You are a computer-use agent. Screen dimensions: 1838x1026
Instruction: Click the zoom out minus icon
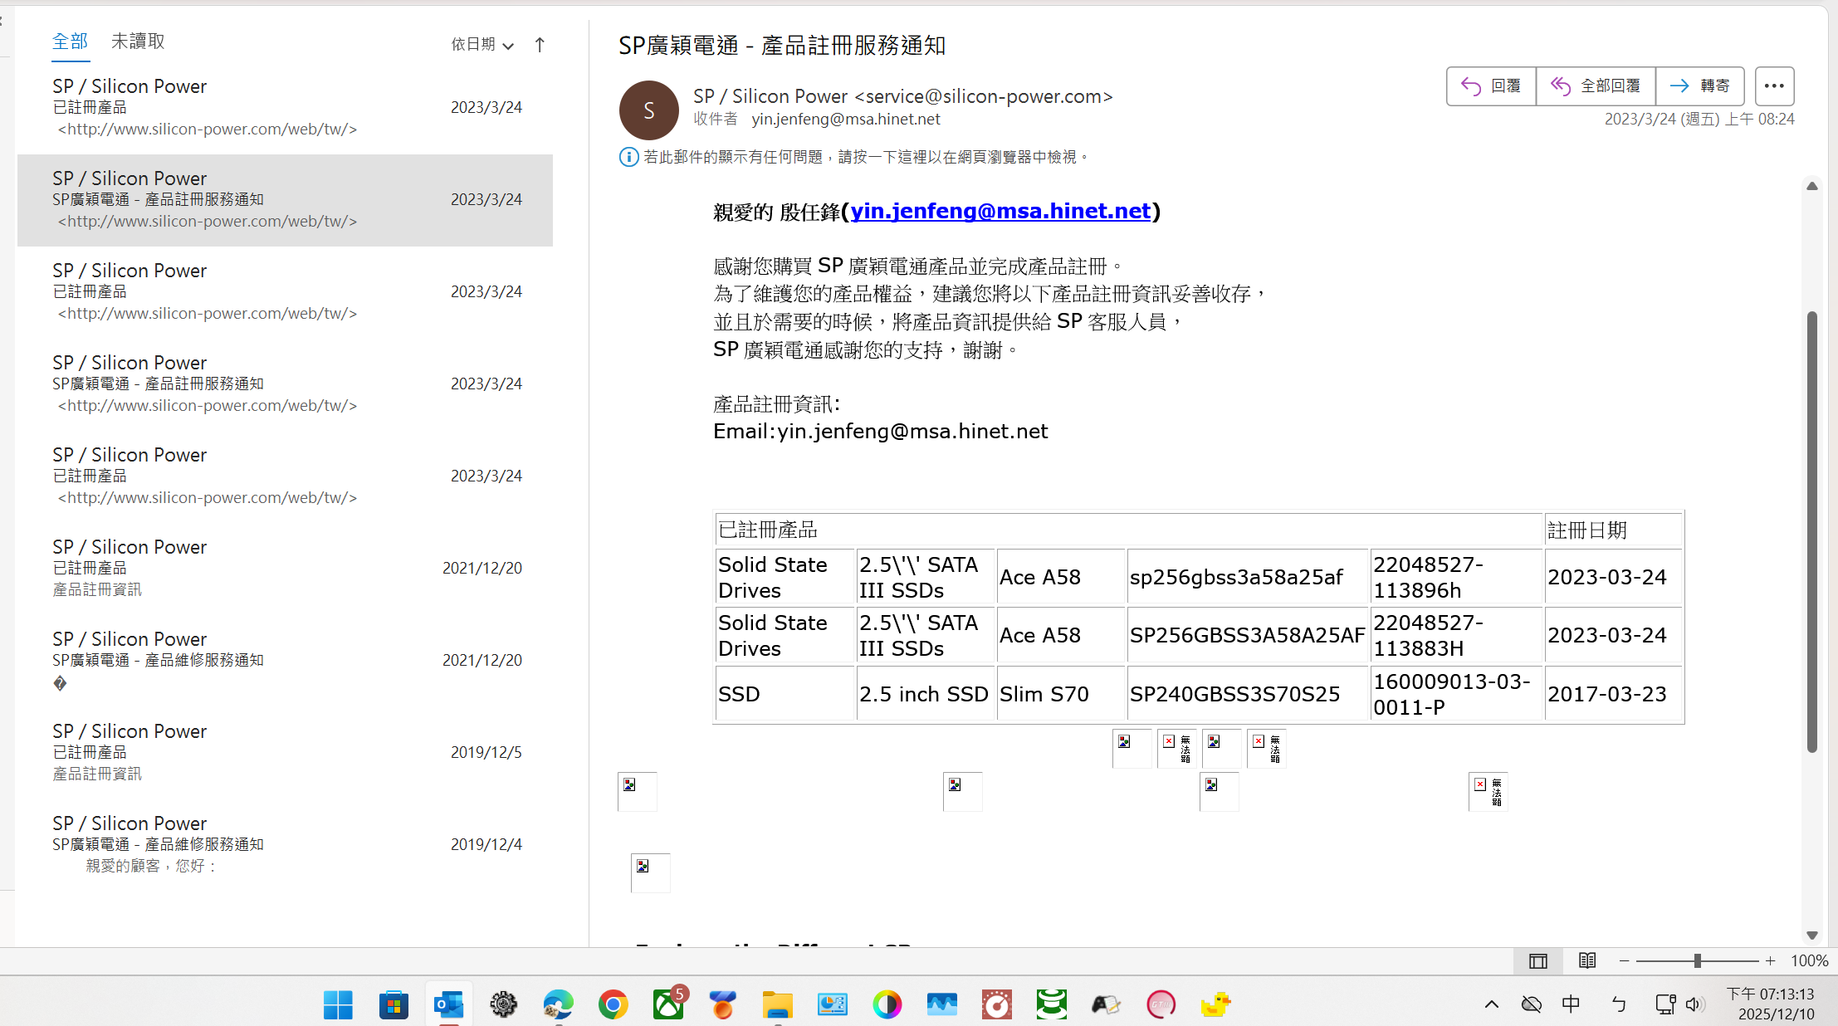tap(1624, 960)
